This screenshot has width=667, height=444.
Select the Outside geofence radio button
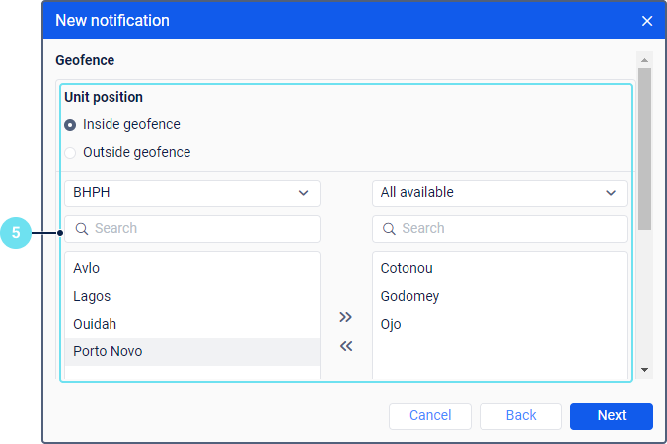[x=70, y=153]
